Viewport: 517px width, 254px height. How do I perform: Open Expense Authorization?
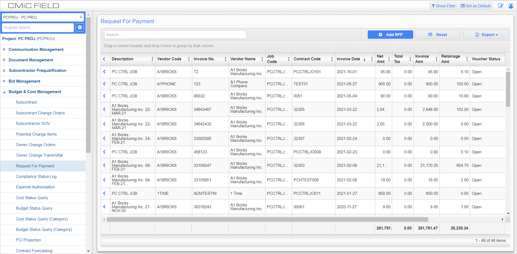35,187
